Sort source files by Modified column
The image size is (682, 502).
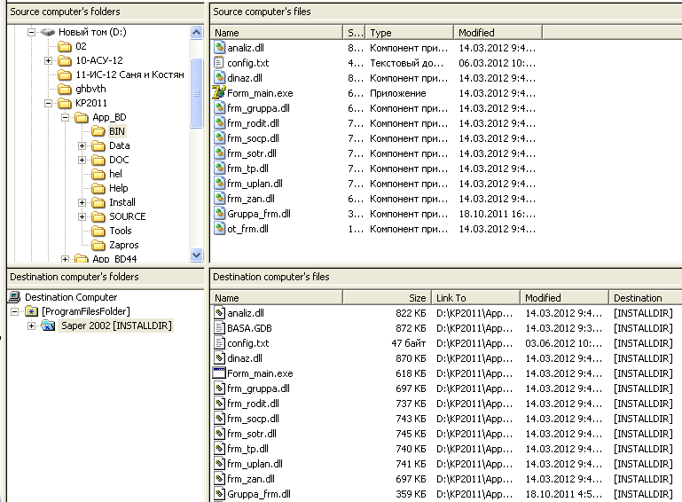[x=498, y=33]
